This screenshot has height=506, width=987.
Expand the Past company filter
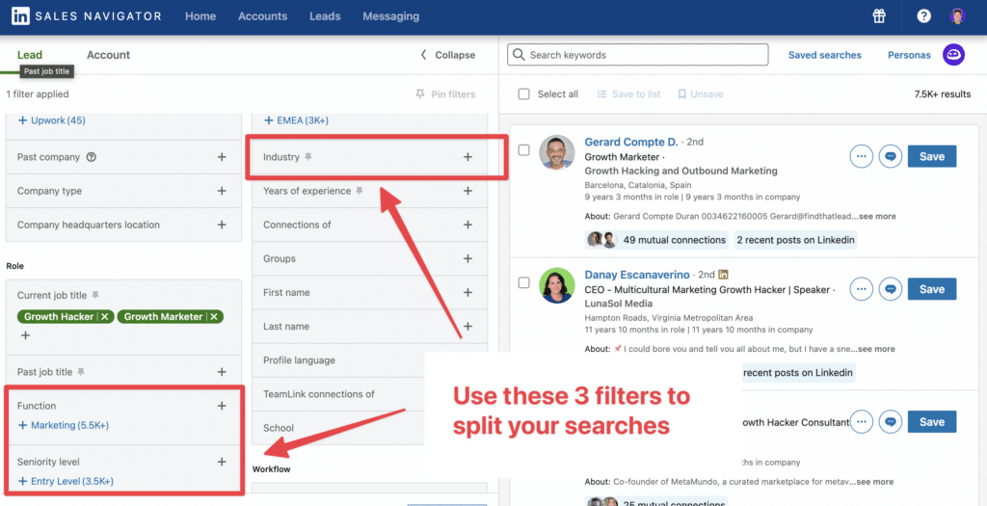(x=222, y=157)
